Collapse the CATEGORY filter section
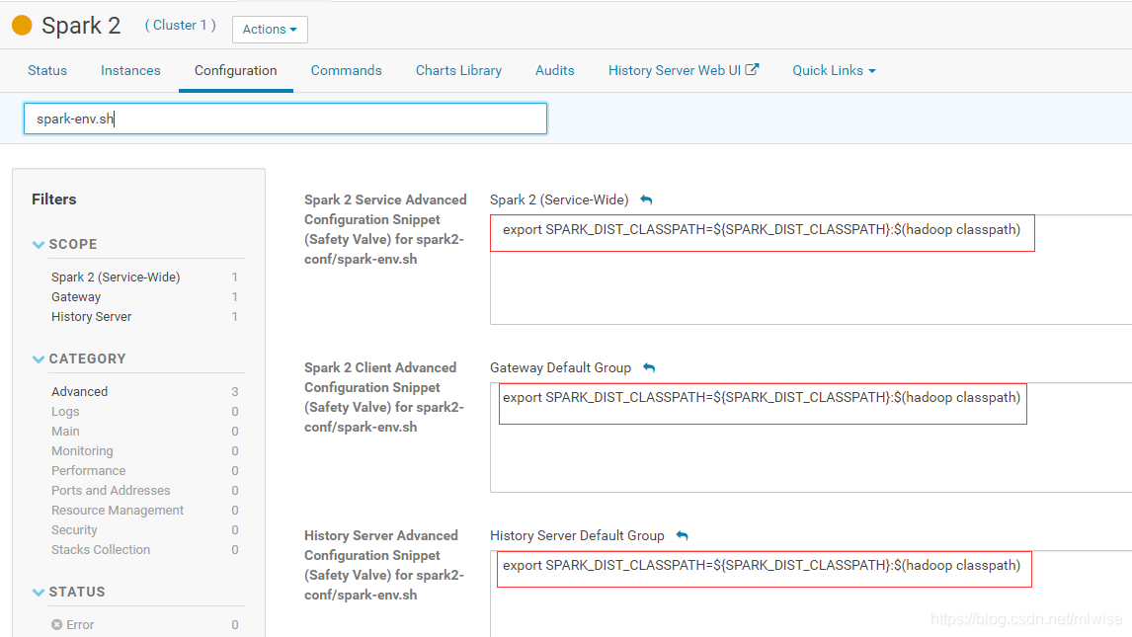 pyautogui.click(x=38, y=358)
